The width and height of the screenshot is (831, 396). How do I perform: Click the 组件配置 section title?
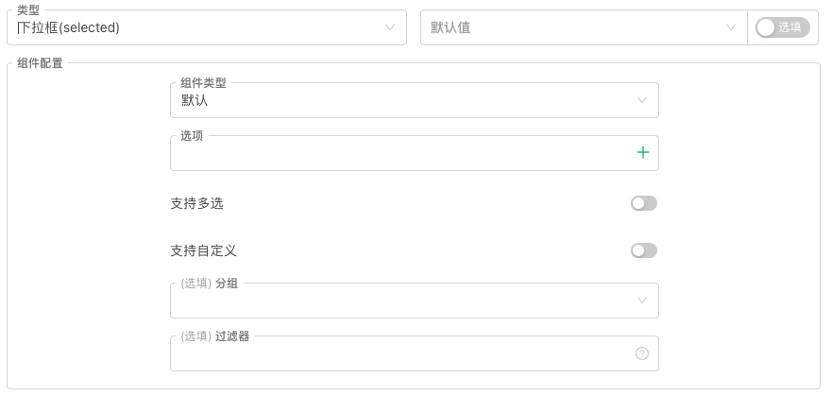coord(40,63)
